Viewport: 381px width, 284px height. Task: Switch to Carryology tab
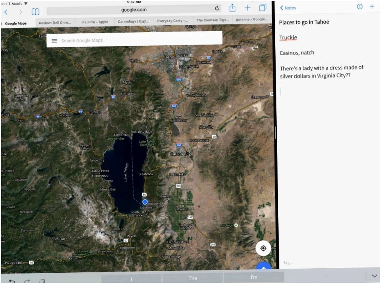[133, 21]
